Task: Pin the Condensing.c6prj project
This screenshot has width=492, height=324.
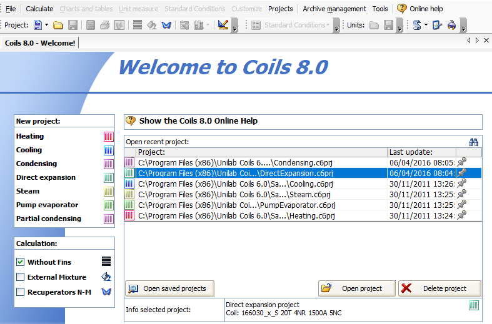Action: pyautogui.click(x=461, y=162)
